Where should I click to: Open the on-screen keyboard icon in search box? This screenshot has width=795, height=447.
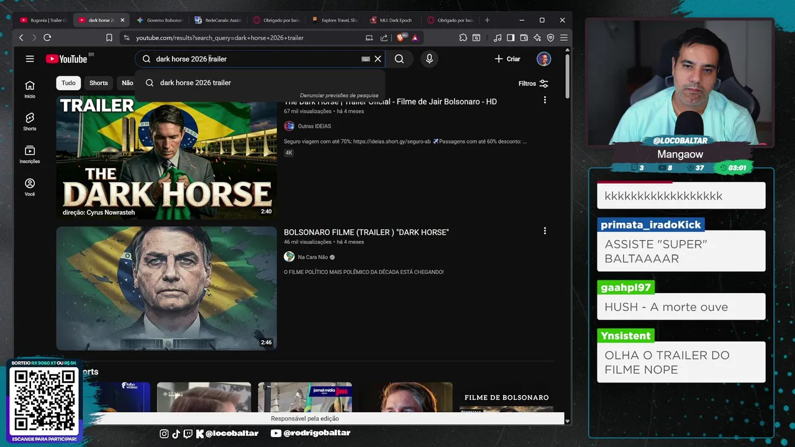(x=366, y=59)
